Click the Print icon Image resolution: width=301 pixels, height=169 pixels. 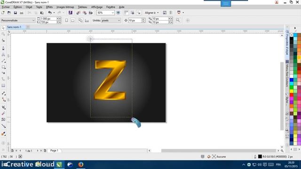(x=22, y=13)
